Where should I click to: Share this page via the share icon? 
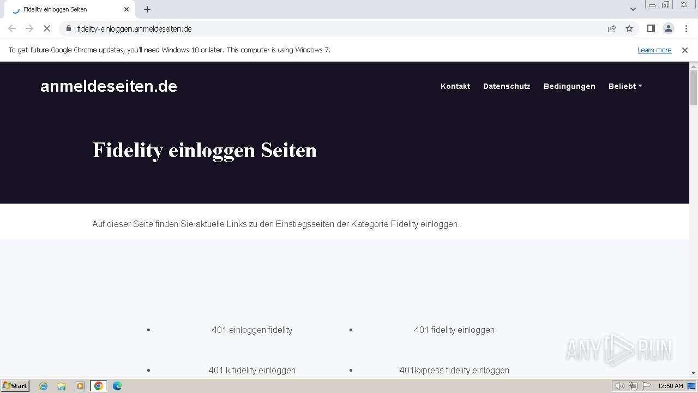point(612,28)
